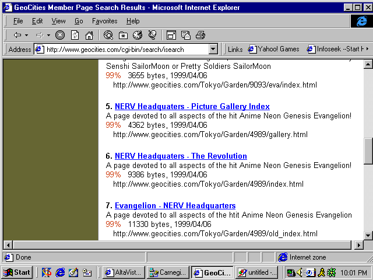Image resolution: width=373 pixels, height=280 pixels.
Task: Open Evangelion - NERV Headquarters link
Action: tap(175, 206)
